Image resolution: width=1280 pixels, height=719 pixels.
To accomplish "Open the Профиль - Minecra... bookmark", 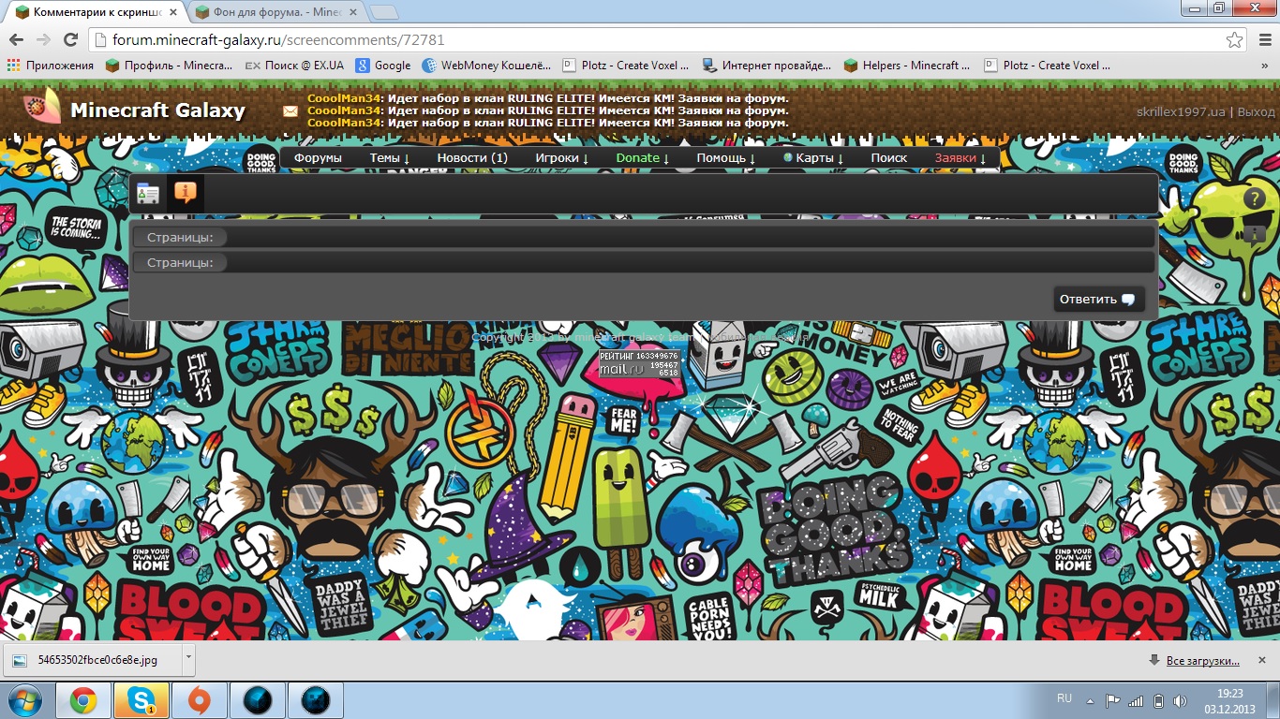I will click(x=169, y=66).
